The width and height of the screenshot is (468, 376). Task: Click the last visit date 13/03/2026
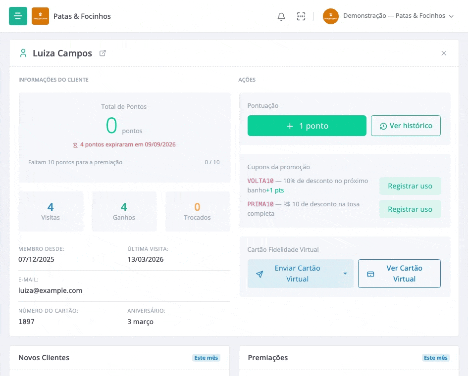[146, 259]
